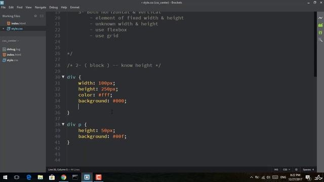
Task: Open the Action Center notifications icon
Action: tap(308, 177)
